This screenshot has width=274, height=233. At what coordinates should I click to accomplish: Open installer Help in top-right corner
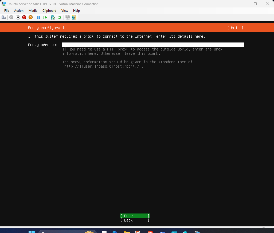[x=235, y=28]
